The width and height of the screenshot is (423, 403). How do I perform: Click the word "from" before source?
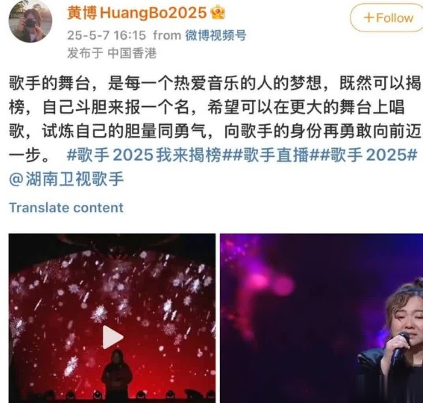coord(167,36)
